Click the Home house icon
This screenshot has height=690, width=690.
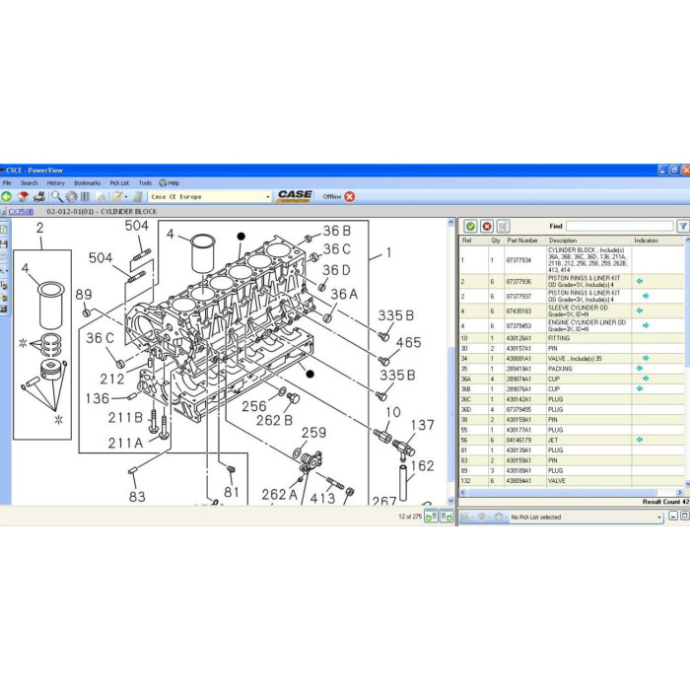pos(23,197)
